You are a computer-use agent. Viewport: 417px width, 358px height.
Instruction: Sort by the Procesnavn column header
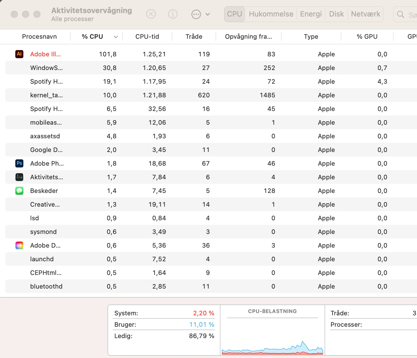tap(40, 36)
